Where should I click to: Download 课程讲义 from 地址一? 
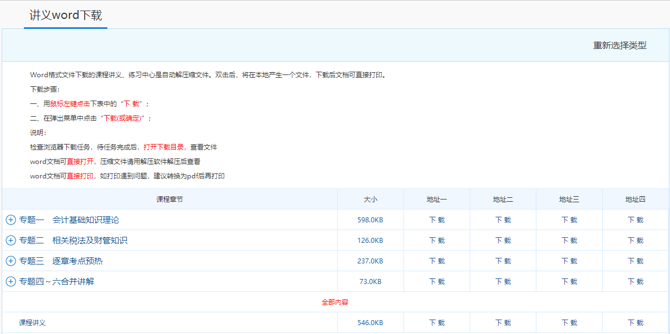[x=436, y=322]
